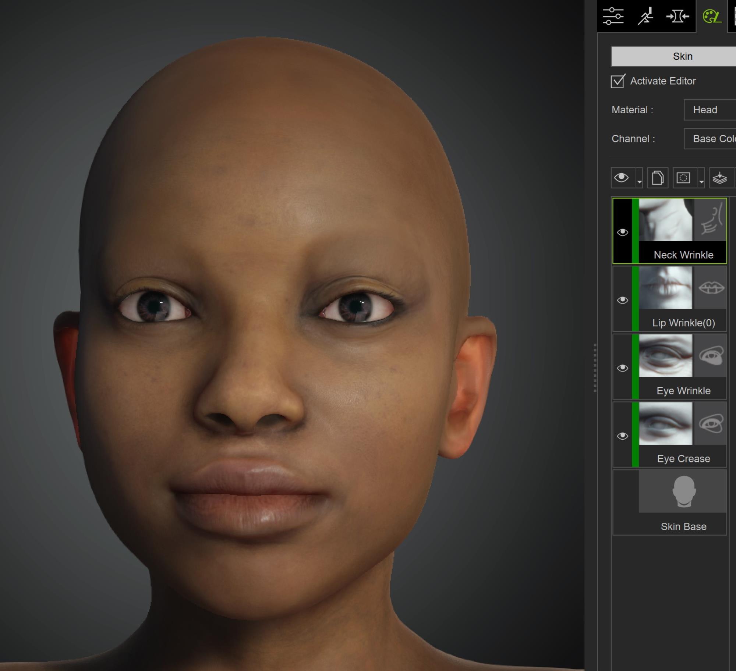The width and height of the screenshot is (736, 671).
Task: Hide the Lip Wrinkle(0) layer
Action: click(622, 300)
